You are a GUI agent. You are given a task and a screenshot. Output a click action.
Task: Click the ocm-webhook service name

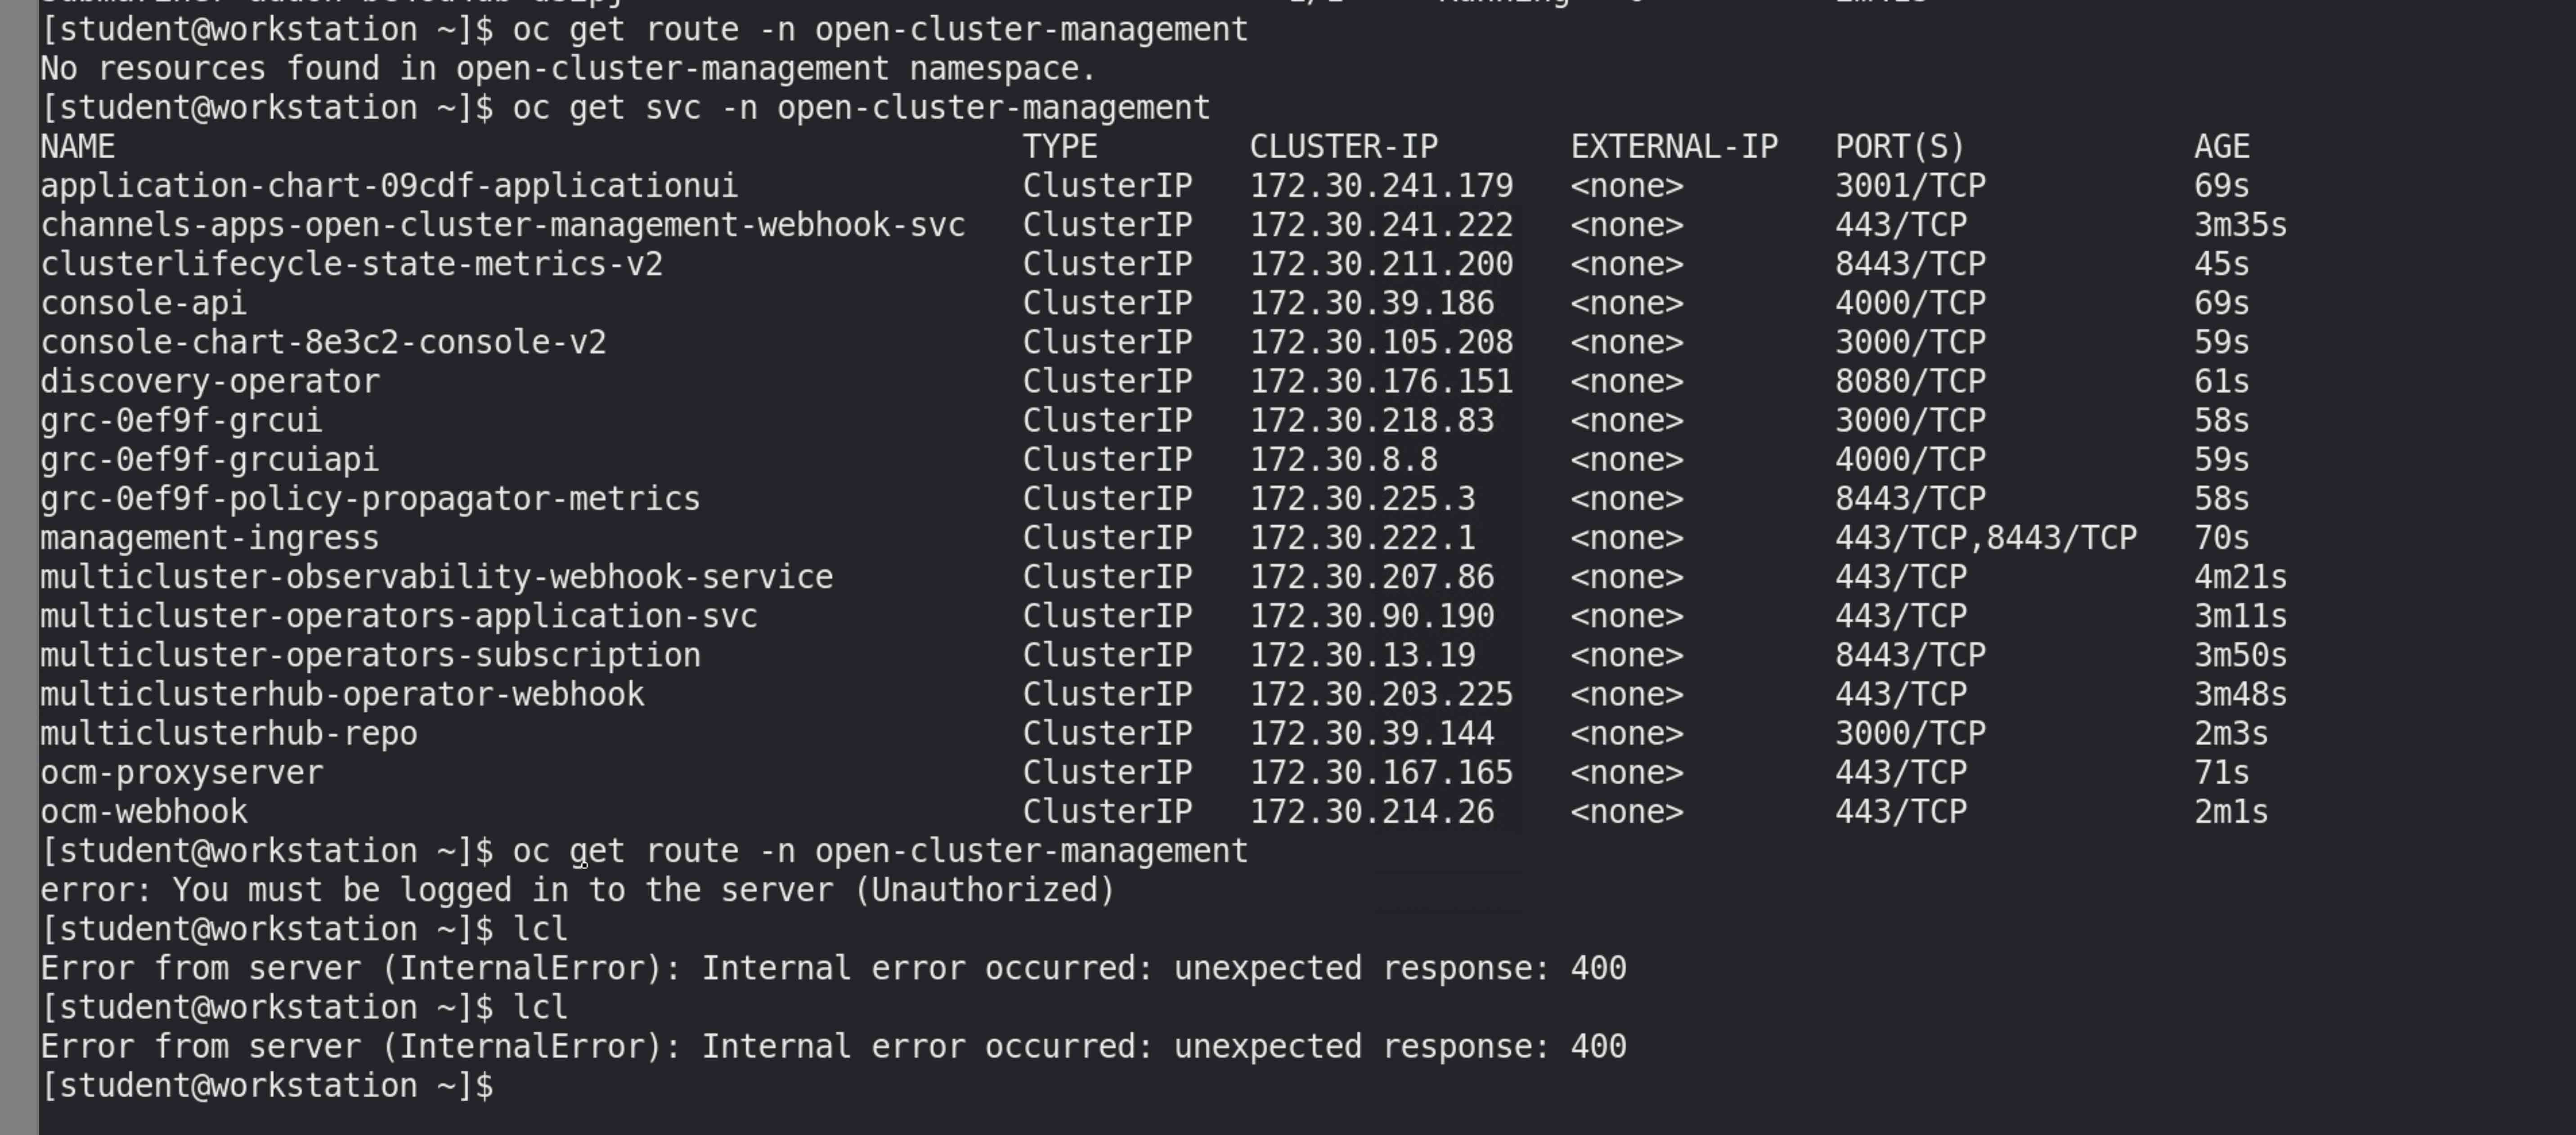coord(144,812)
